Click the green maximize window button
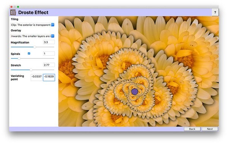Screen dimensions: 228x144 18,7
